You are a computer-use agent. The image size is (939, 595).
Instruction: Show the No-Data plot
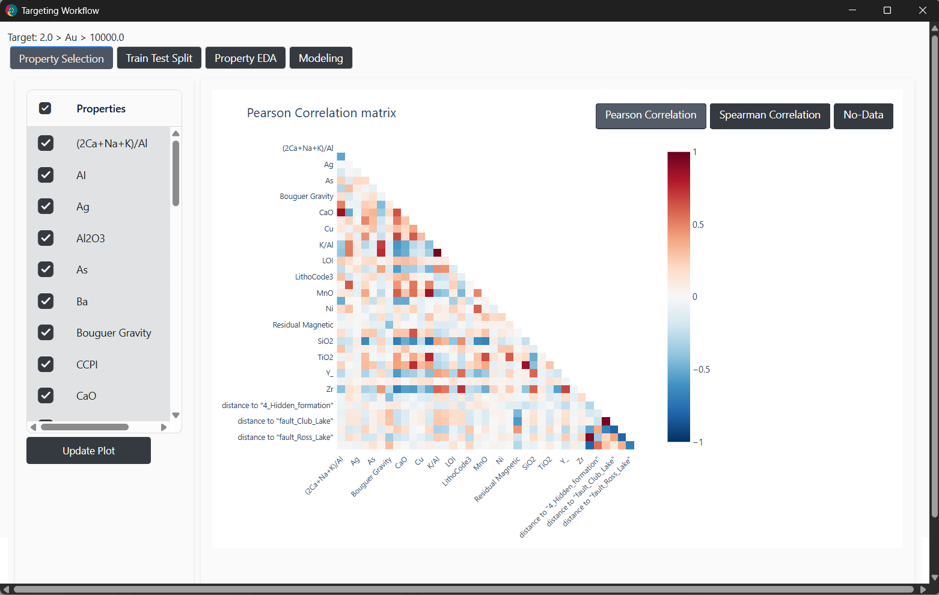(x=863, y=115)
